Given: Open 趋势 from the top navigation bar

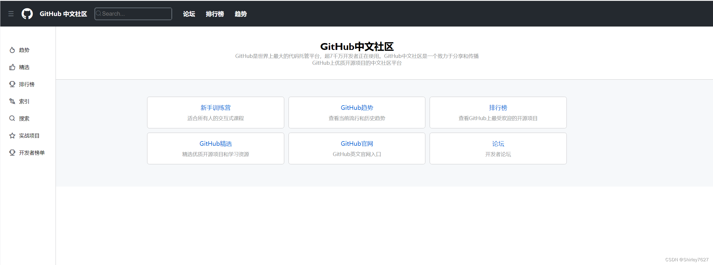Looking at the screenshot, I should [x=241, y=14].
